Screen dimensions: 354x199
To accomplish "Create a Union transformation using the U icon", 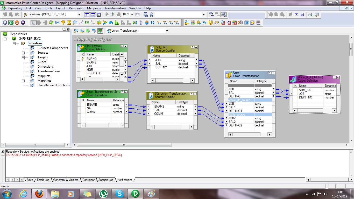I will pos(210,23).
